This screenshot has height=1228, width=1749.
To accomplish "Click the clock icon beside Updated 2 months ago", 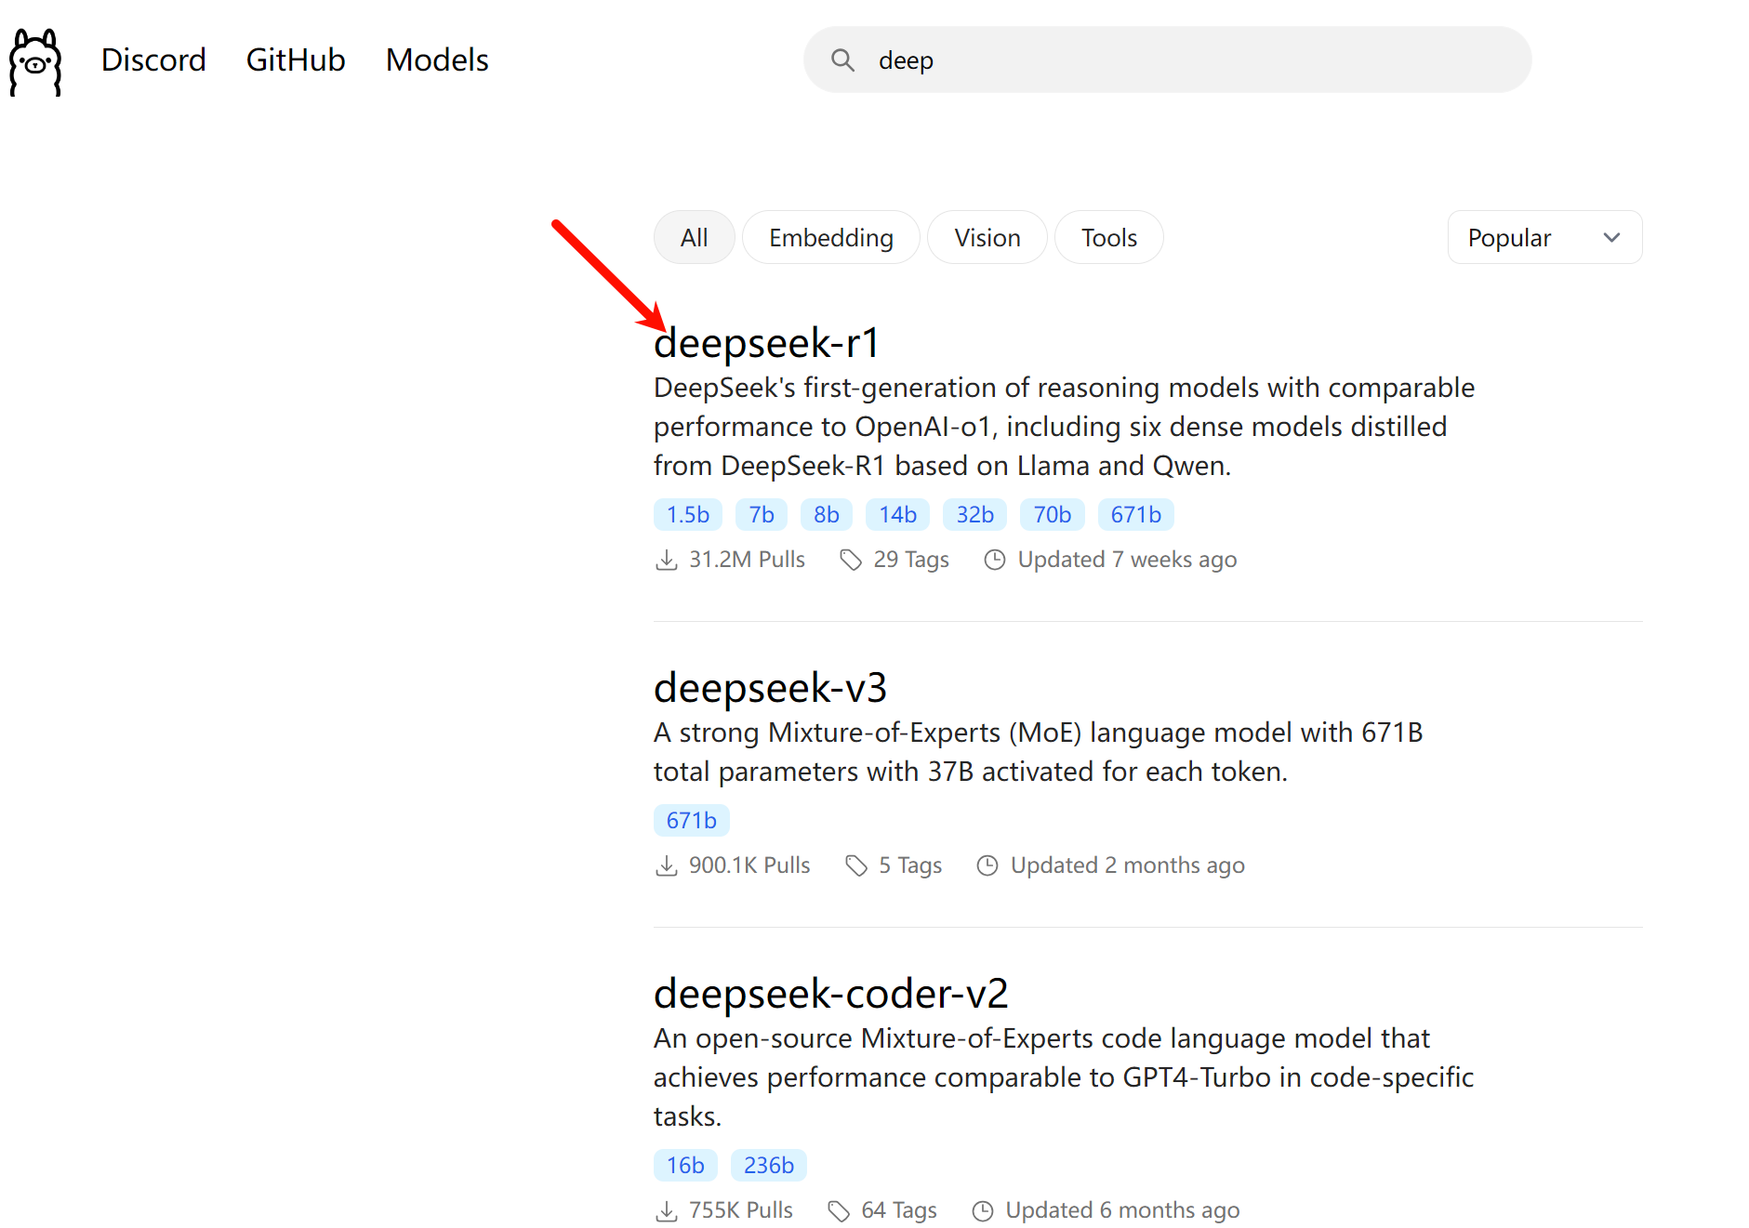I will click(987, 865).
